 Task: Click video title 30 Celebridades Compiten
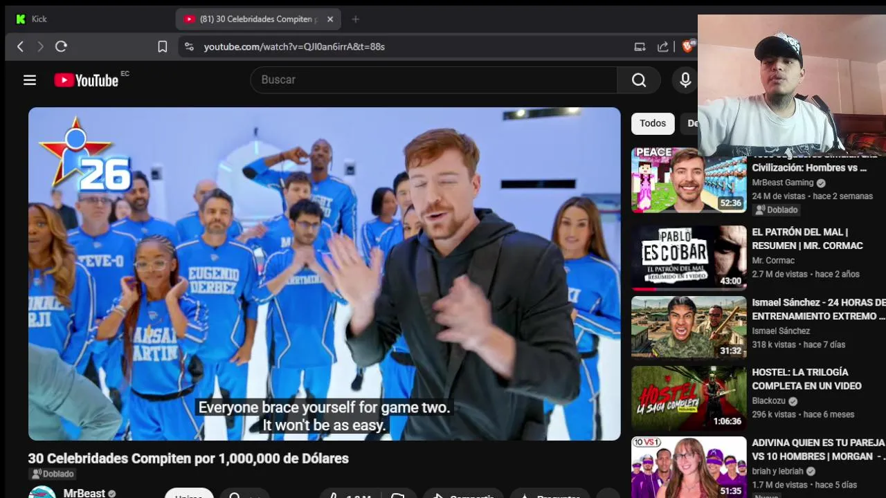coord(188,459)
